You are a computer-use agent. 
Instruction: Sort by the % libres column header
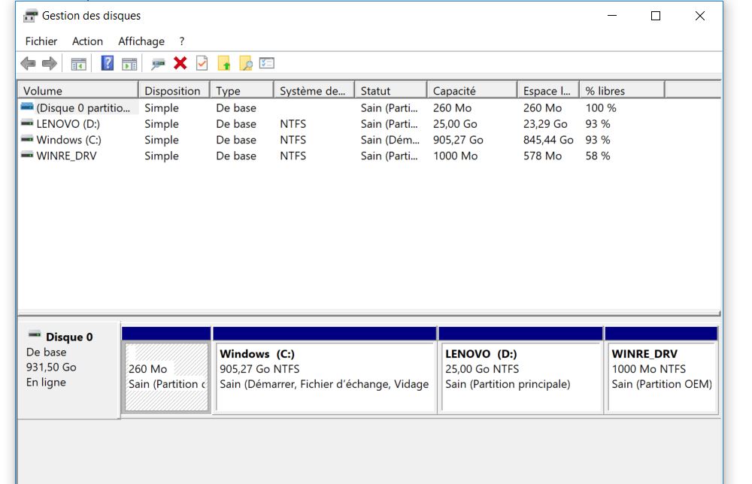tap(622, 91)
